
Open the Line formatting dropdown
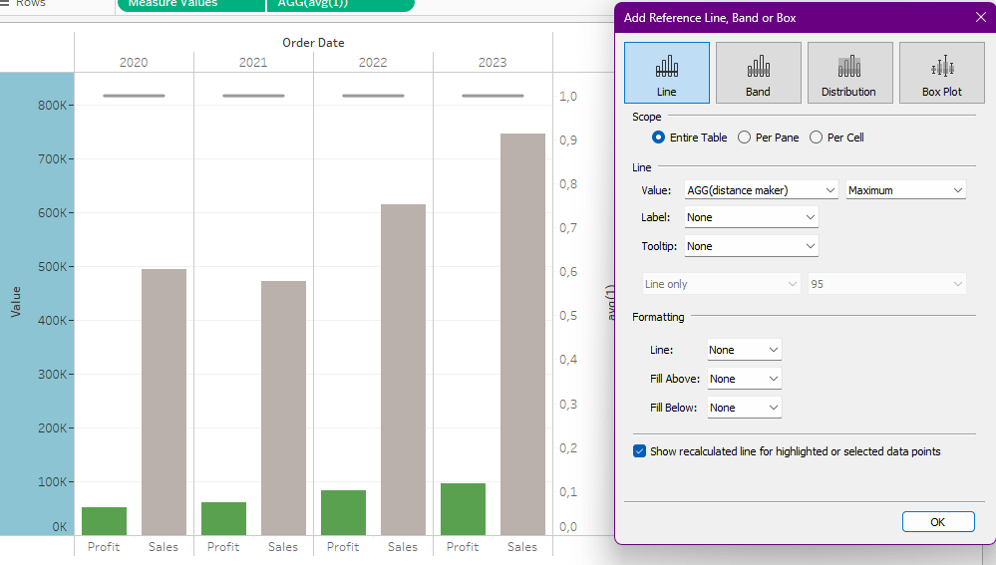[x=744, y=350]
